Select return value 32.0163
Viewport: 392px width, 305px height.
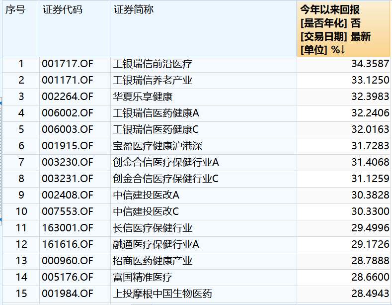click(370, 129)
